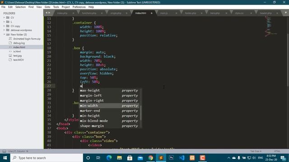Expand the L folder
Screen dimensions: 289x162
coord(4,22)
